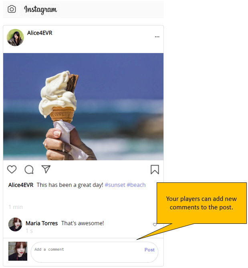Open the three-dot post options menu

click(x=157, y=37)
